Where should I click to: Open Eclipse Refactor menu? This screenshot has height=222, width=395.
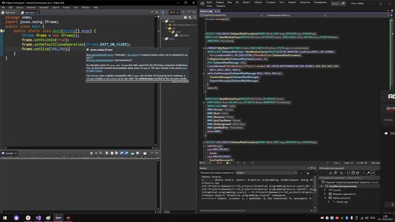pyautogui.click(x=31, y=7)
